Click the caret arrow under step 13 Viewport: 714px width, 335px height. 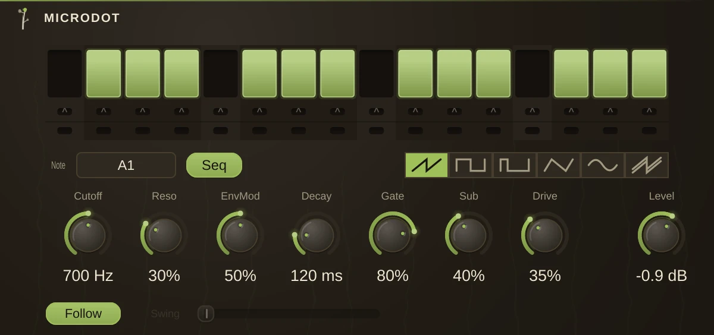[533, 111]
